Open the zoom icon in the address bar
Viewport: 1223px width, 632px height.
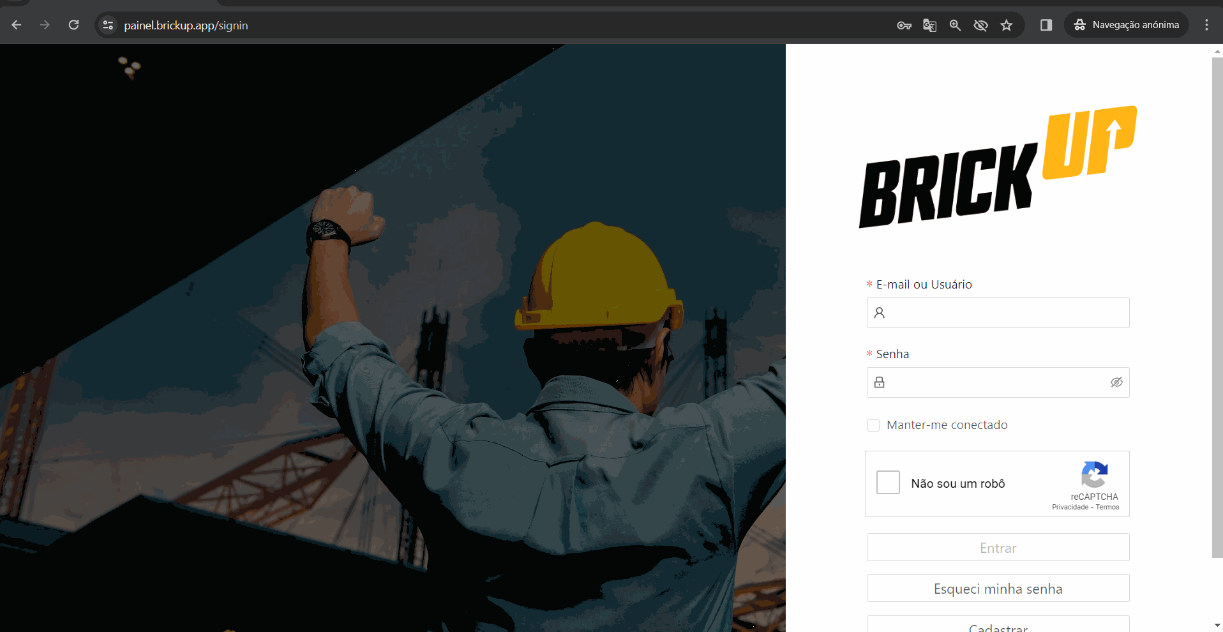tap(955, 25)
